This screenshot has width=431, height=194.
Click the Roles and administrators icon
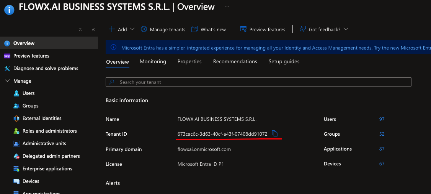click(x=16, y=131)
